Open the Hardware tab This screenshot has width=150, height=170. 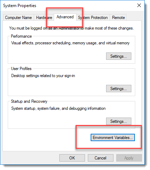(44, 18)
